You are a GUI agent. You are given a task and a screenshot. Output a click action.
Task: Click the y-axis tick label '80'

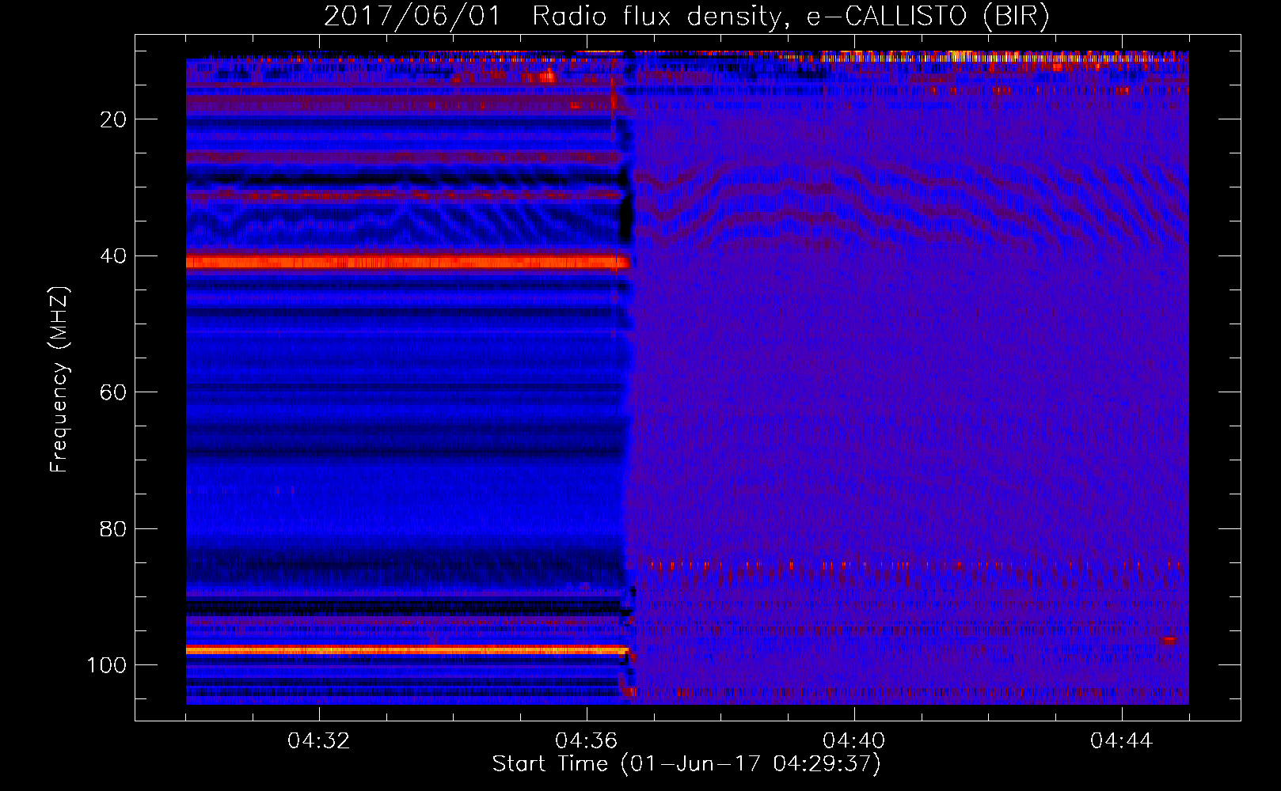tap(114, 528)
